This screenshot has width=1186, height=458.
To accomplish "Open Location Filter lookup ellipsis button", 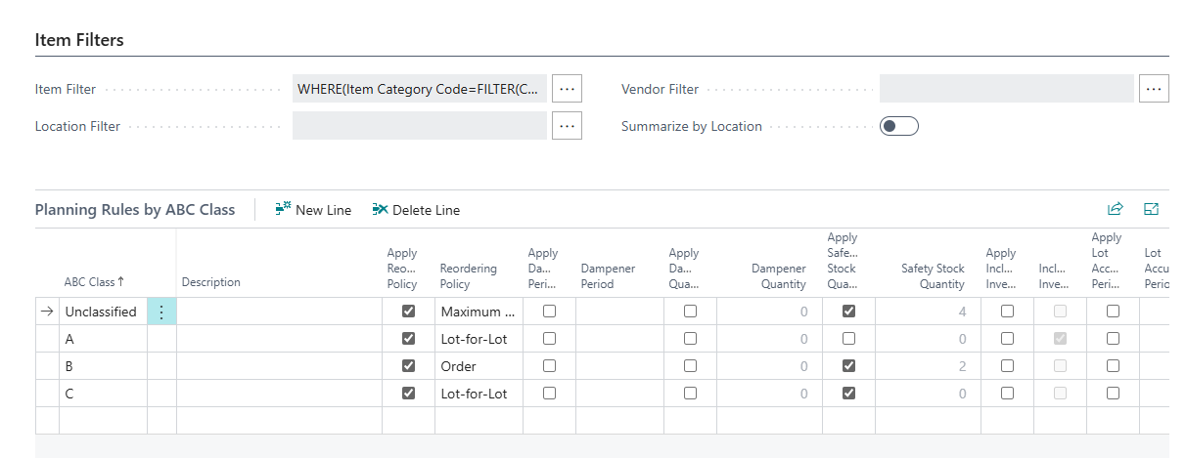I will (x=567, y=125).
